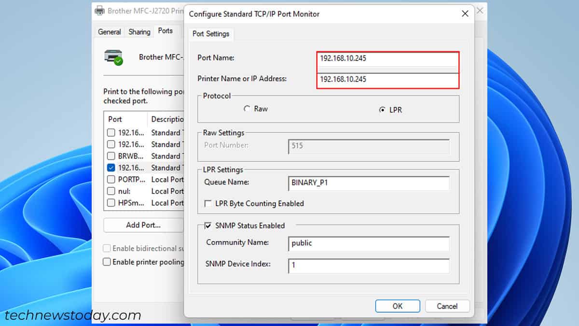Click the Cancel button
This screenshot has width=579, height=326.
[447, 306]
